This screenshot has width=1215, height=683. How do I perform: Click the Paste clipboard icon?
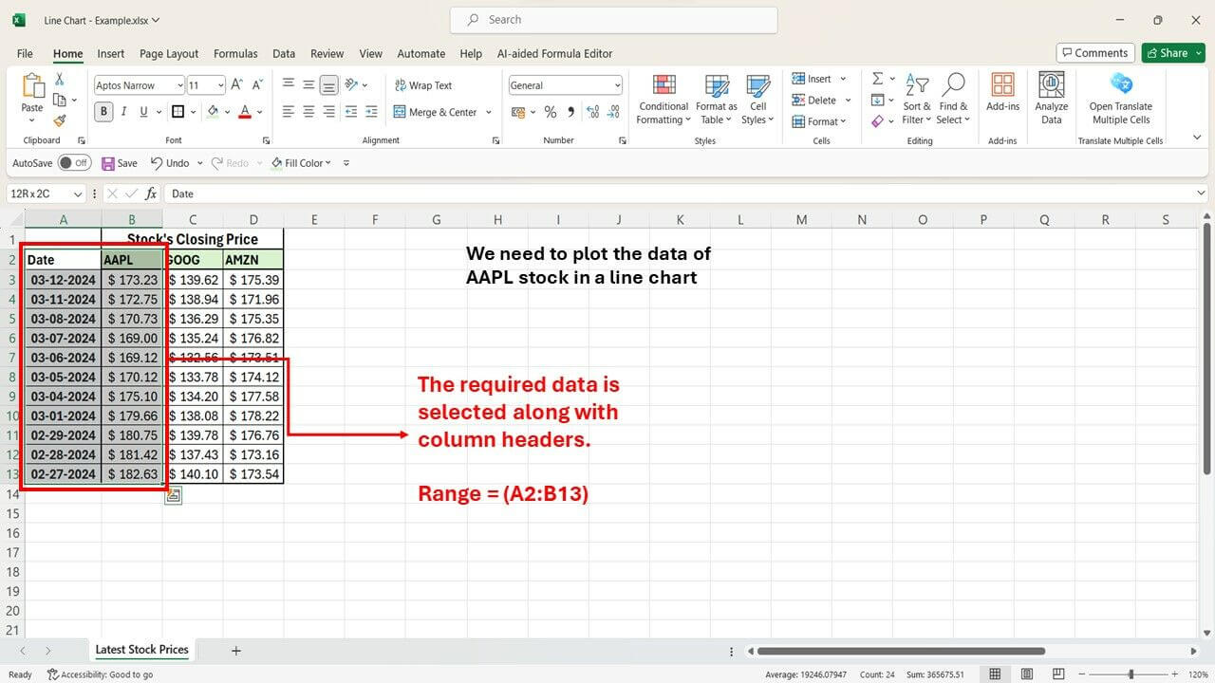pyautogui.click(x=32, y=87)
